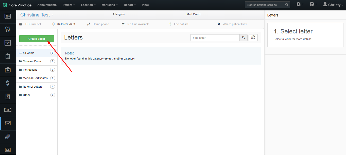Open the help question mark dropdown
The width and height of the screenshot is (346, 155).
[313, 4]
